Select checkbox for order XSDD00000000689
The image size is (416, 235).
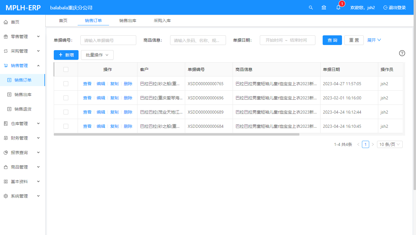(66, 112)
